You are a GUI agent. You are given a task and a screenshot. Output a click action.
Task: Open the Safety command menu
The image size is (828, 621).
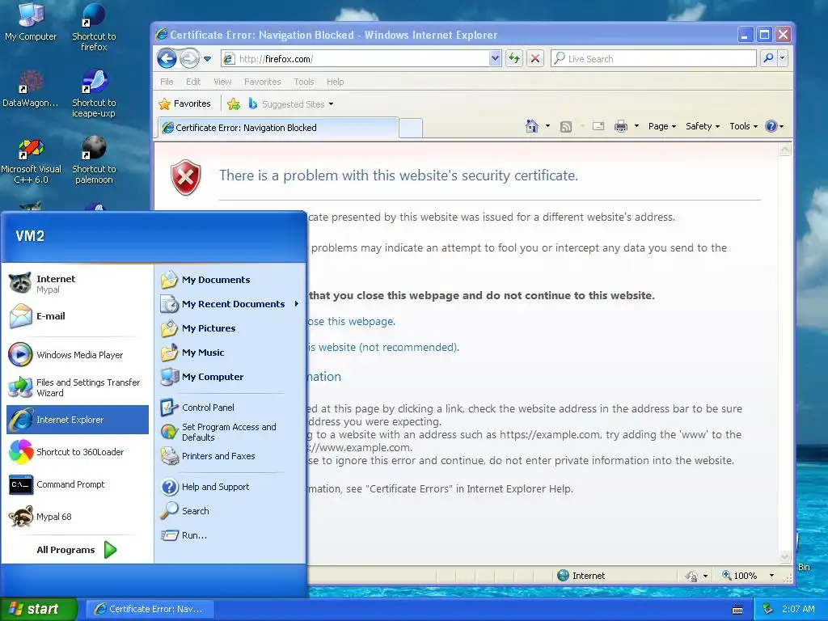[703, 126]
